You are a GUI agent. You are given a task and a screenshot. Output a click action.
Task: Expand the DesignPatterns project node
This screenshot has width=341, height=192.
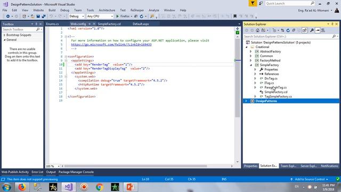pos(246,101)
